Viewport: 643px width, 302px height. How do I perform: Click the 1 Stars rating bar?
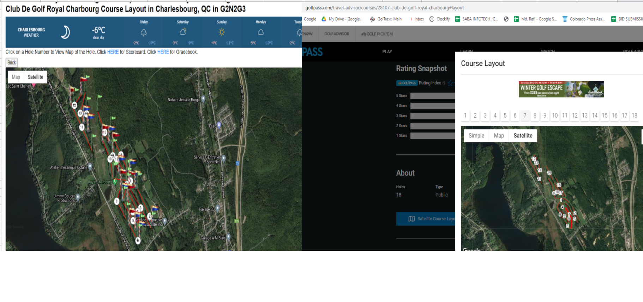[x=433, y=136]
